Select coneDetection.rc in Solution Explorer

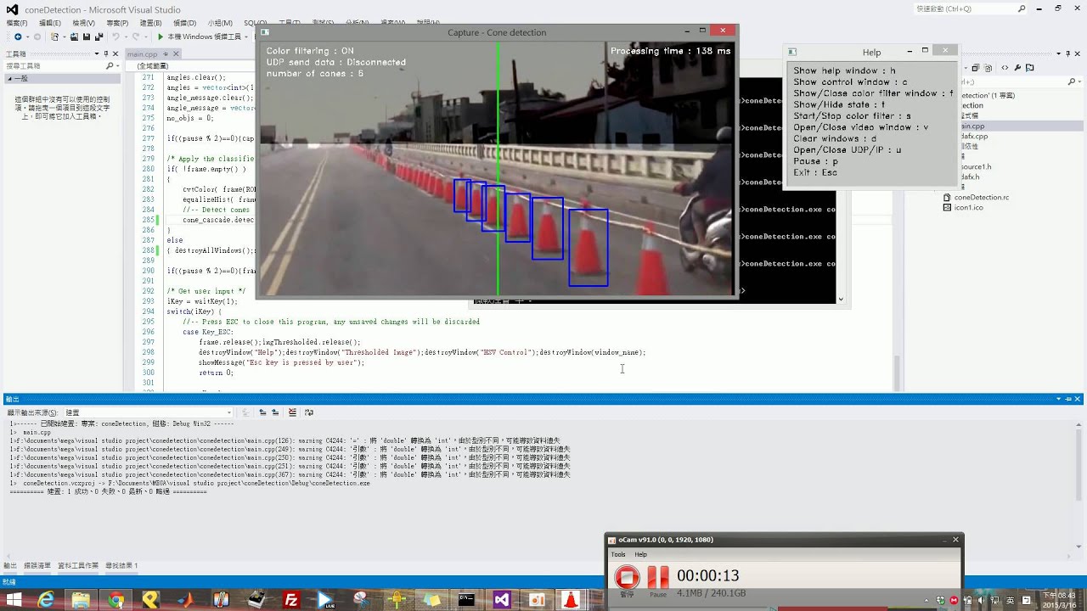(981, 197)
